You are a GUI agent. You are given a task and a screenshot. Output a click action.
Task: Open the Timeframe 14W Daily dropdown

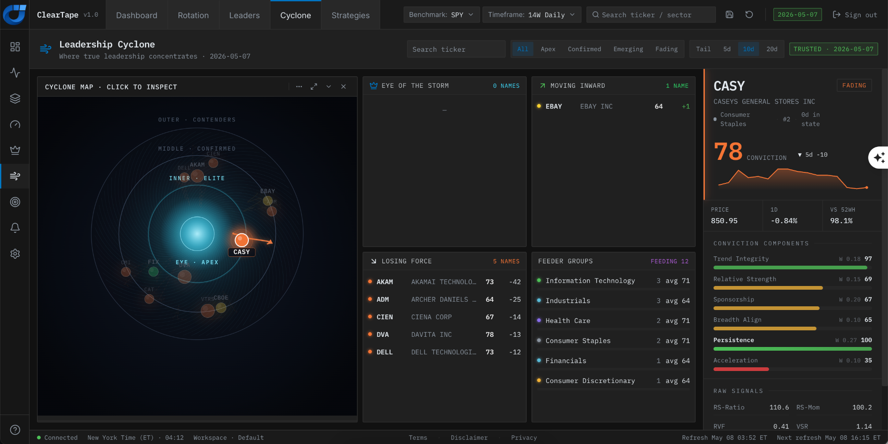(x=531, y=15)
